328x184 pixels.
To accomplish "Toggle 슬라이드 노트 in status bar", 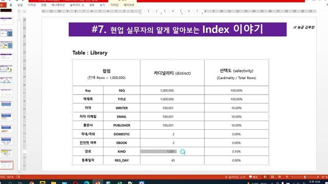I will [x=235, y=177].
